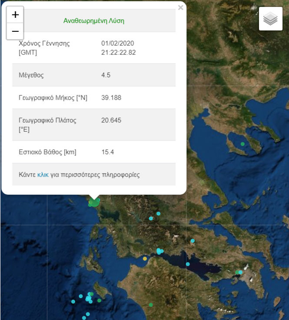Select the latitude value 39.188

pos(111,97)
